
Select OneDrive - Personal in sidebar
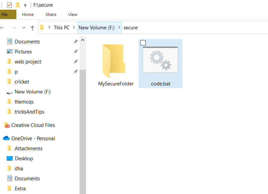33,139
